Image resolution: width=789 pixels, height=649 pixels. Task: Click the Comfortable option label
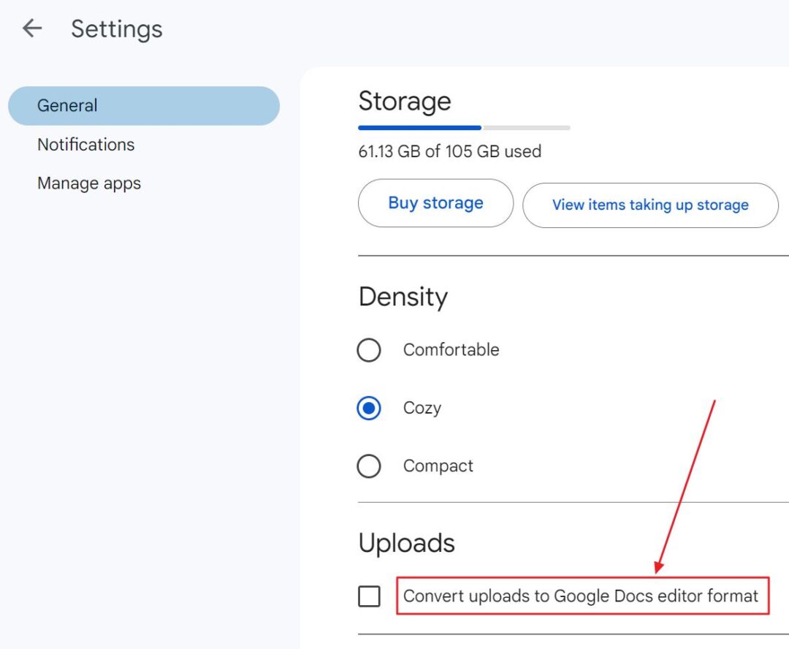451,350
